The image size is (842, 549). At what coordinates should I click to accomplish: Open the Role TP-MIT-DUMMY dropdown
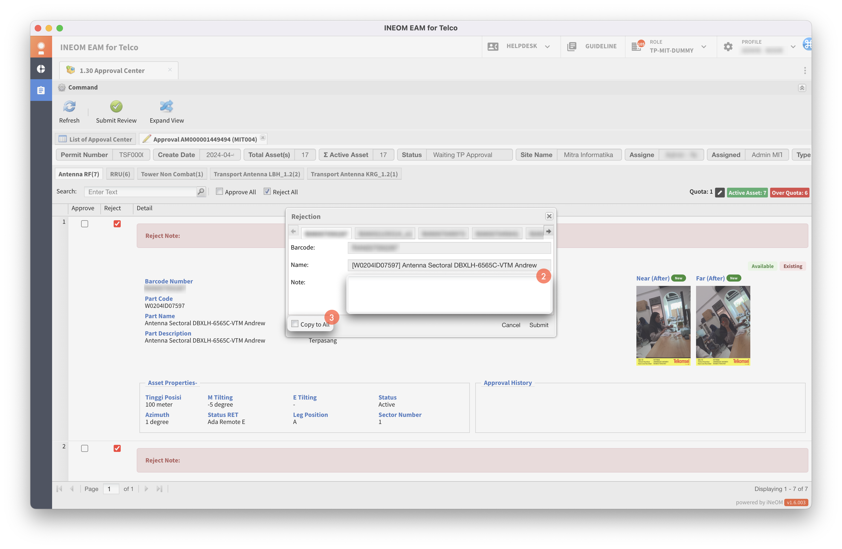coord(704,47)
